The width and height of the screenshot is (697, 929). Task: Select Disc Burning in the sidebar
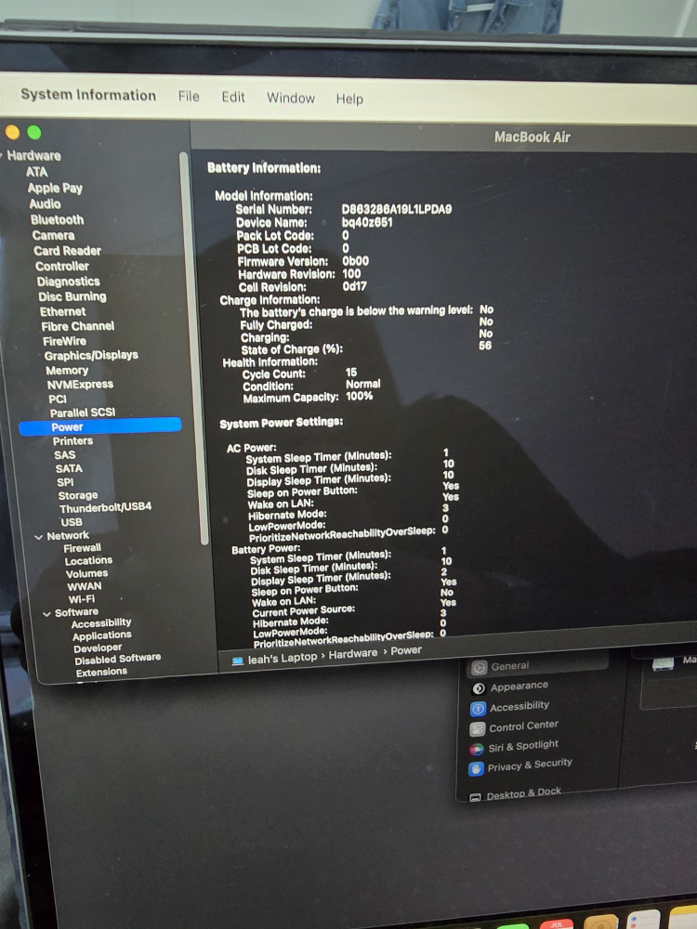72,296
